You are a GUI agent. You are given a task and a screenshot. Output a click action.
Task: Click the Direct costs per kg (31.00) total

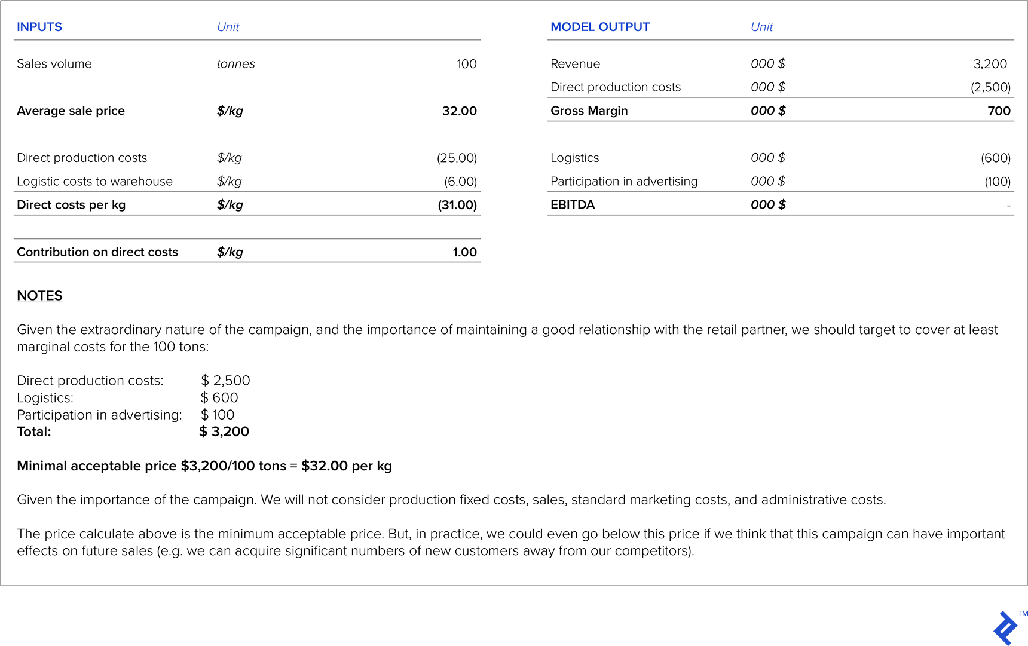click(457, 205)
